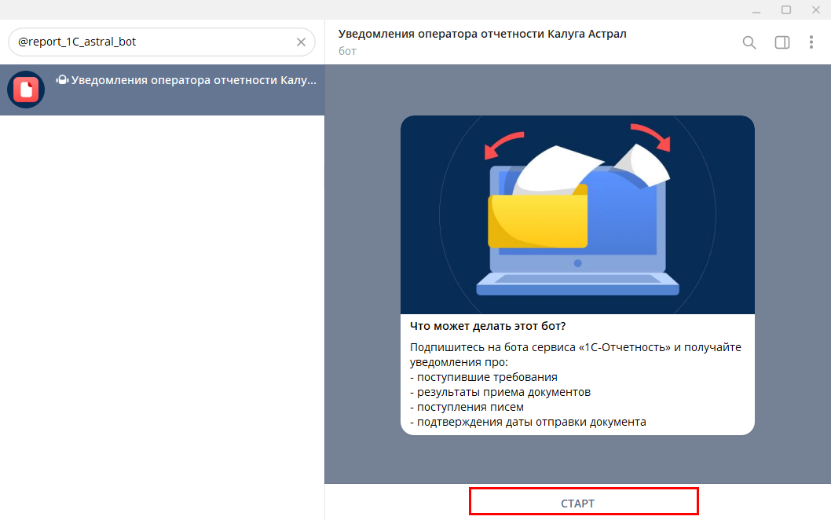Click the heading Что может делать этот бот?
Screen dimensions: 831x520
(x=488, y=326)
